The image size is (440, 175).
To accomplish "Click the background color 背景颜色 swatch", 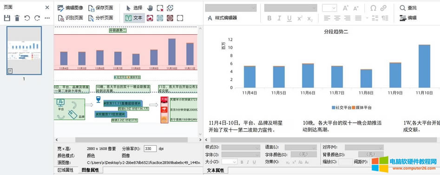I will (371, 154).
